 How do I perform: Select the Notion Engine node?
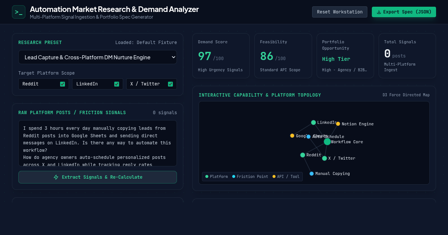(338, 124)
